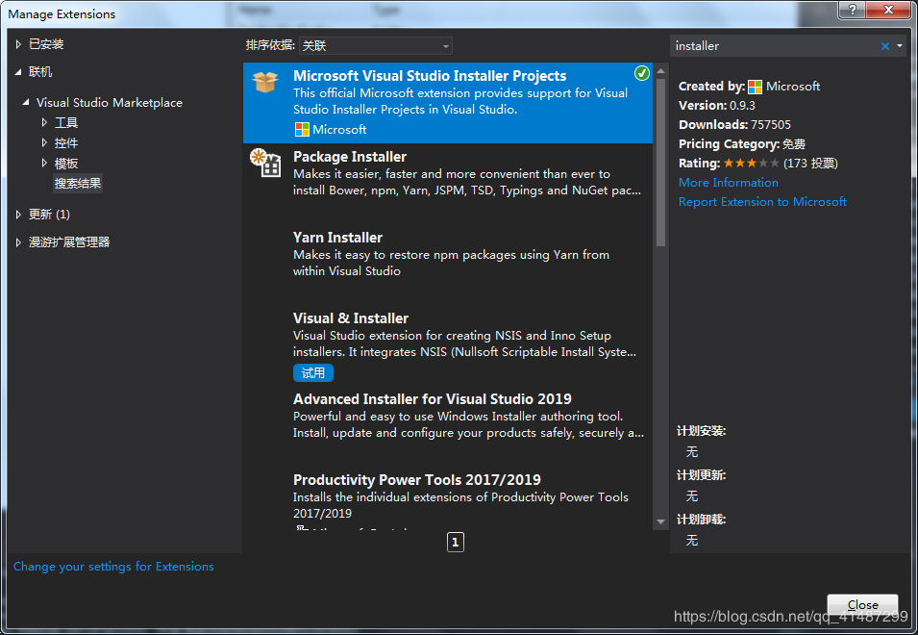Click the Close button

click(x=862, y=604)
